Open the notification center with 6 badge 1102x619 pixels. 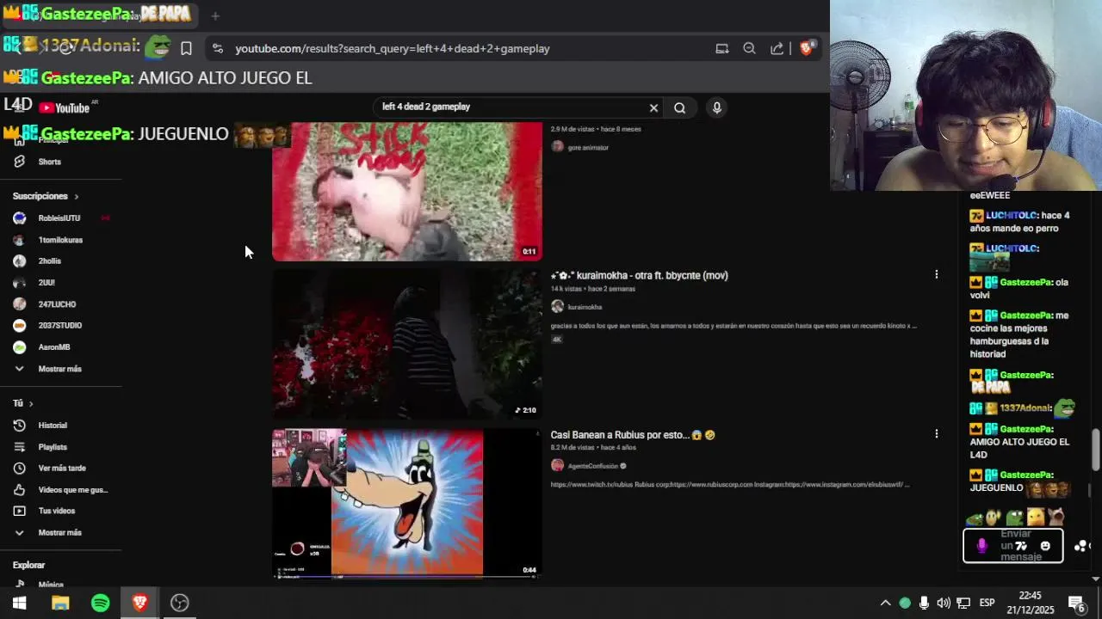(x=1076, y=603)
